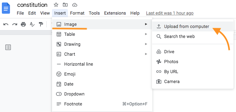
Task: Select Upload from computer
Action: (x=193, y=26)
